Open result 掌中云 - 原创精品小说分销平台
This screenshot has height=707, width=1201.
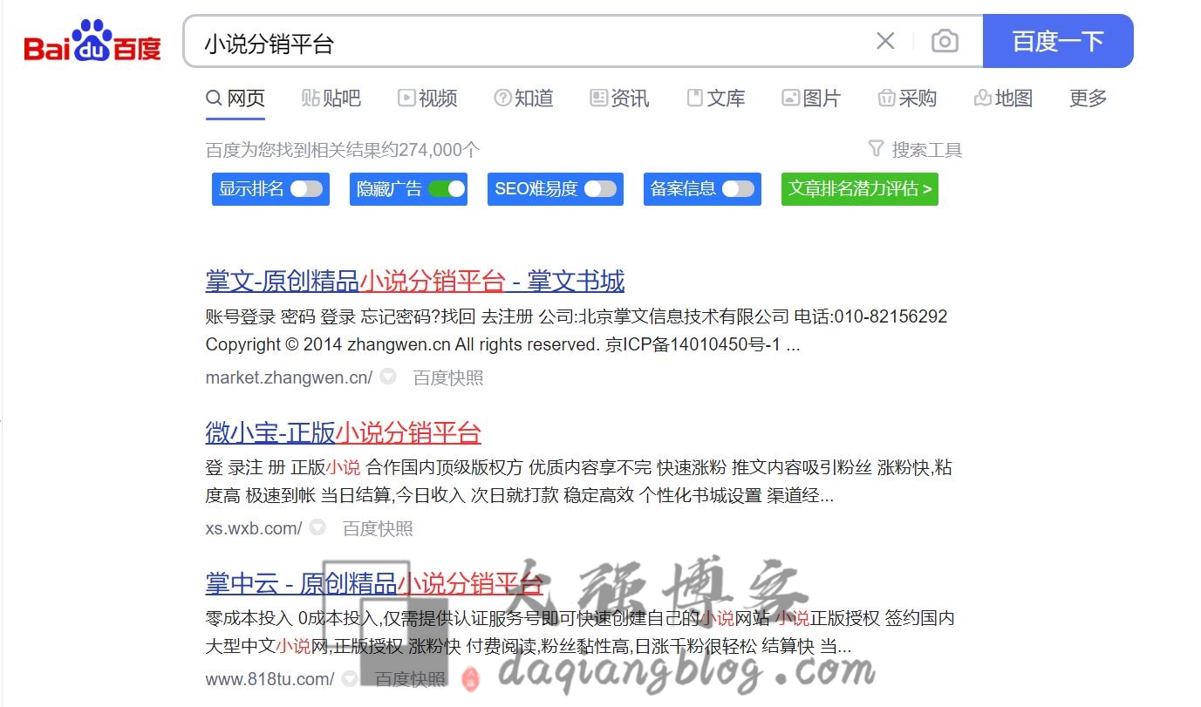click(x=374, y=583)
